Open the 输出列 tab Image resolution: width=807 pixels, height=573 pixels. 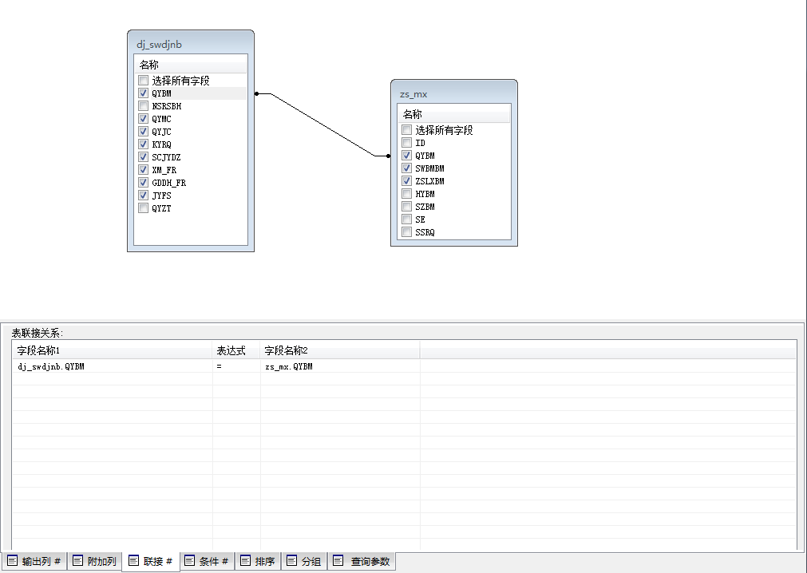click(x=34, y=562)
